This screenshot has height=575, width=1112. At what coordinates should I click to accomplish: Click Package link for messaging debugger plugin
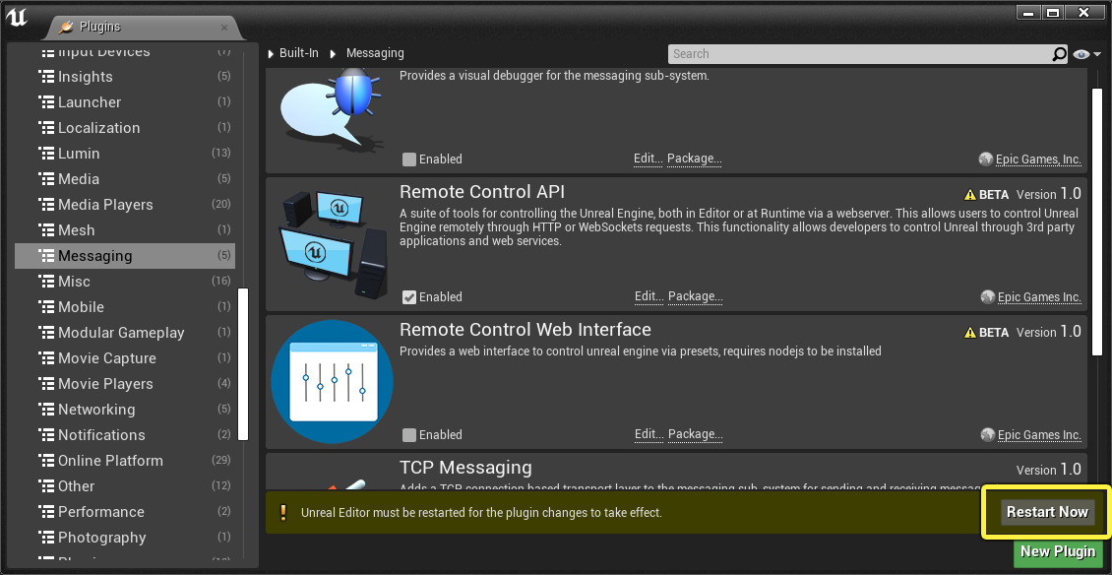coord(695,159)
